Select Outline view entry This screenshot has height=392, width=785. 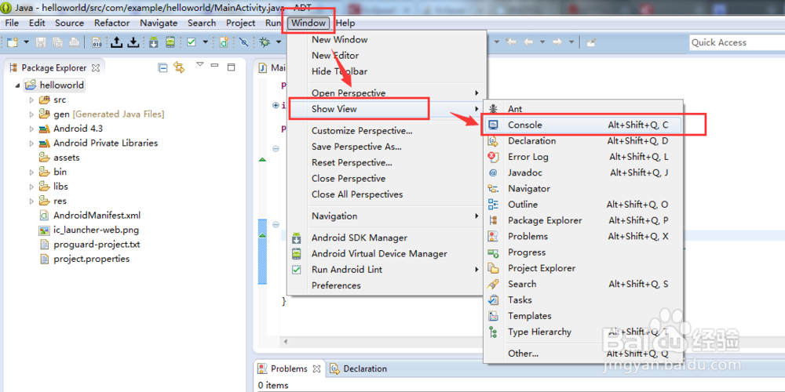tap(583, 205)
